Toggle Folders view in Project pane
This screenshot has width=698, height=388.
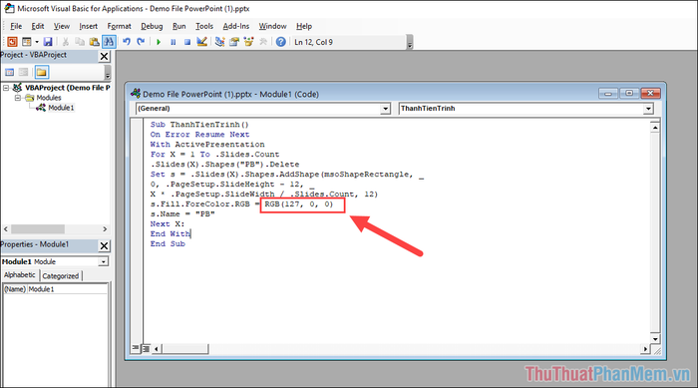[x=42, y=72]
